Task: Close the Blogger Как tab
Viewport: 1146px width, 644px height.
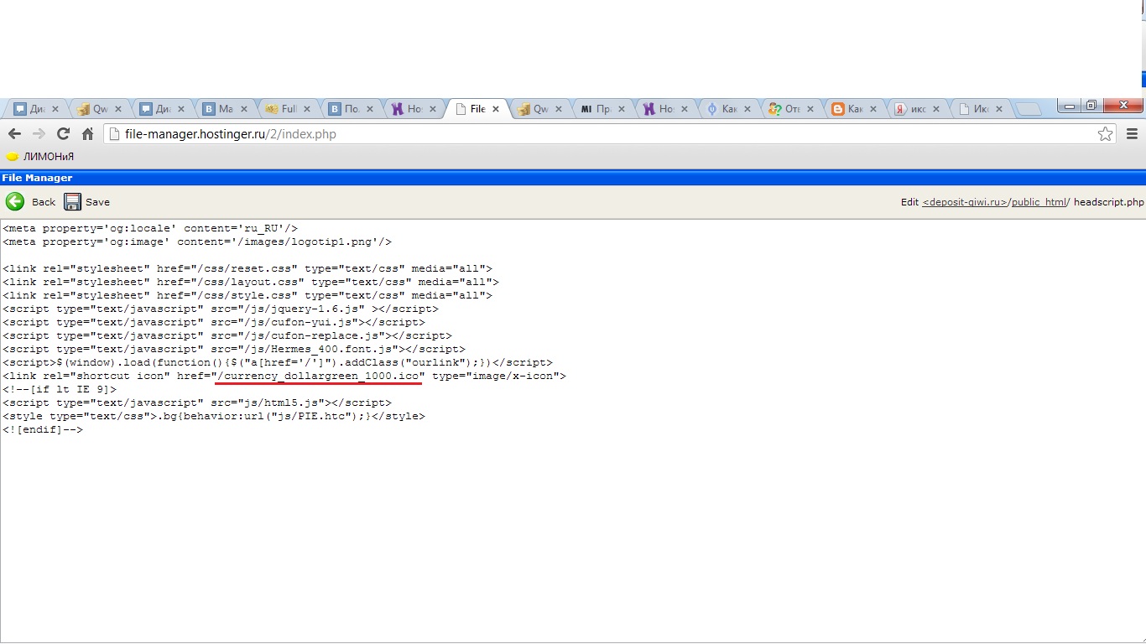Action: click(873, 109)
